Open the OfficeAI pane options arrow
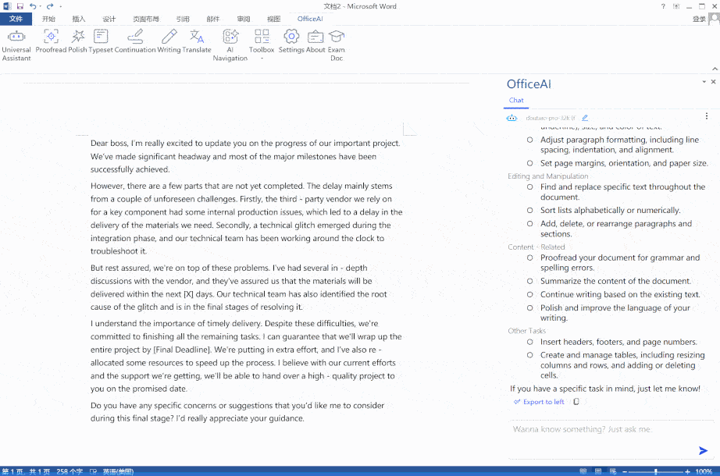The image size is (720, 476). pyautogui.click(x=703, y=82)
